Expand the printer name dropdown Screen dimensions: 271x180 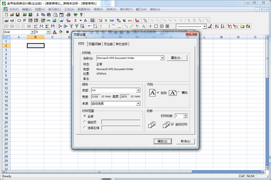pyautogui.click(x=162, y=58)
